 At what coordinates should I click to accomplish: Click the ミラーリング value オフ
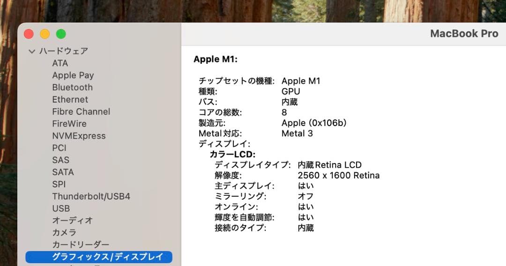pyautogui.click(x=305, y=196)
